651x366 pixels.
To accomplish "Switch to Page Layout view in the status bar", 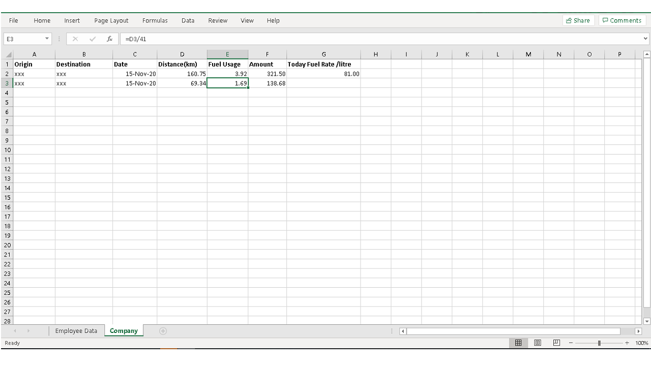I will click(538, 343).
